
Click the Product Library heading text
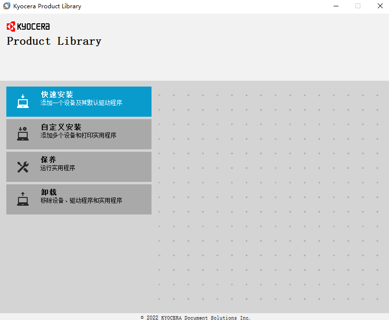(53, 41)
